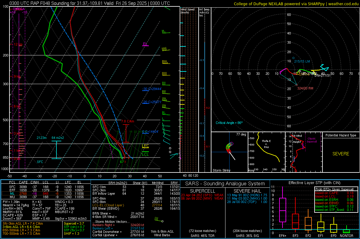This screenshot has width=360, height=239.
Task: Select the highlighted ML parcel row
Action: pyautogui.click(x=46, y=194)
